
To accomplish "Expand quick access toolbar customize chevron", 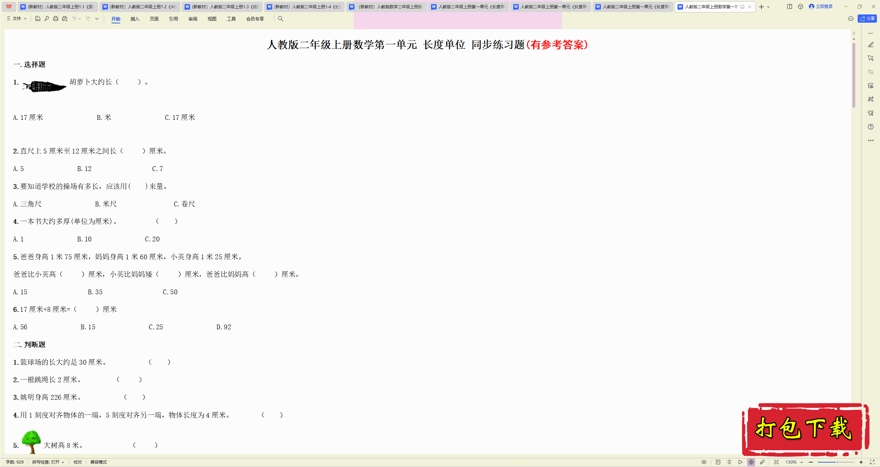I will pyautogui.click(x=97, y=19).
